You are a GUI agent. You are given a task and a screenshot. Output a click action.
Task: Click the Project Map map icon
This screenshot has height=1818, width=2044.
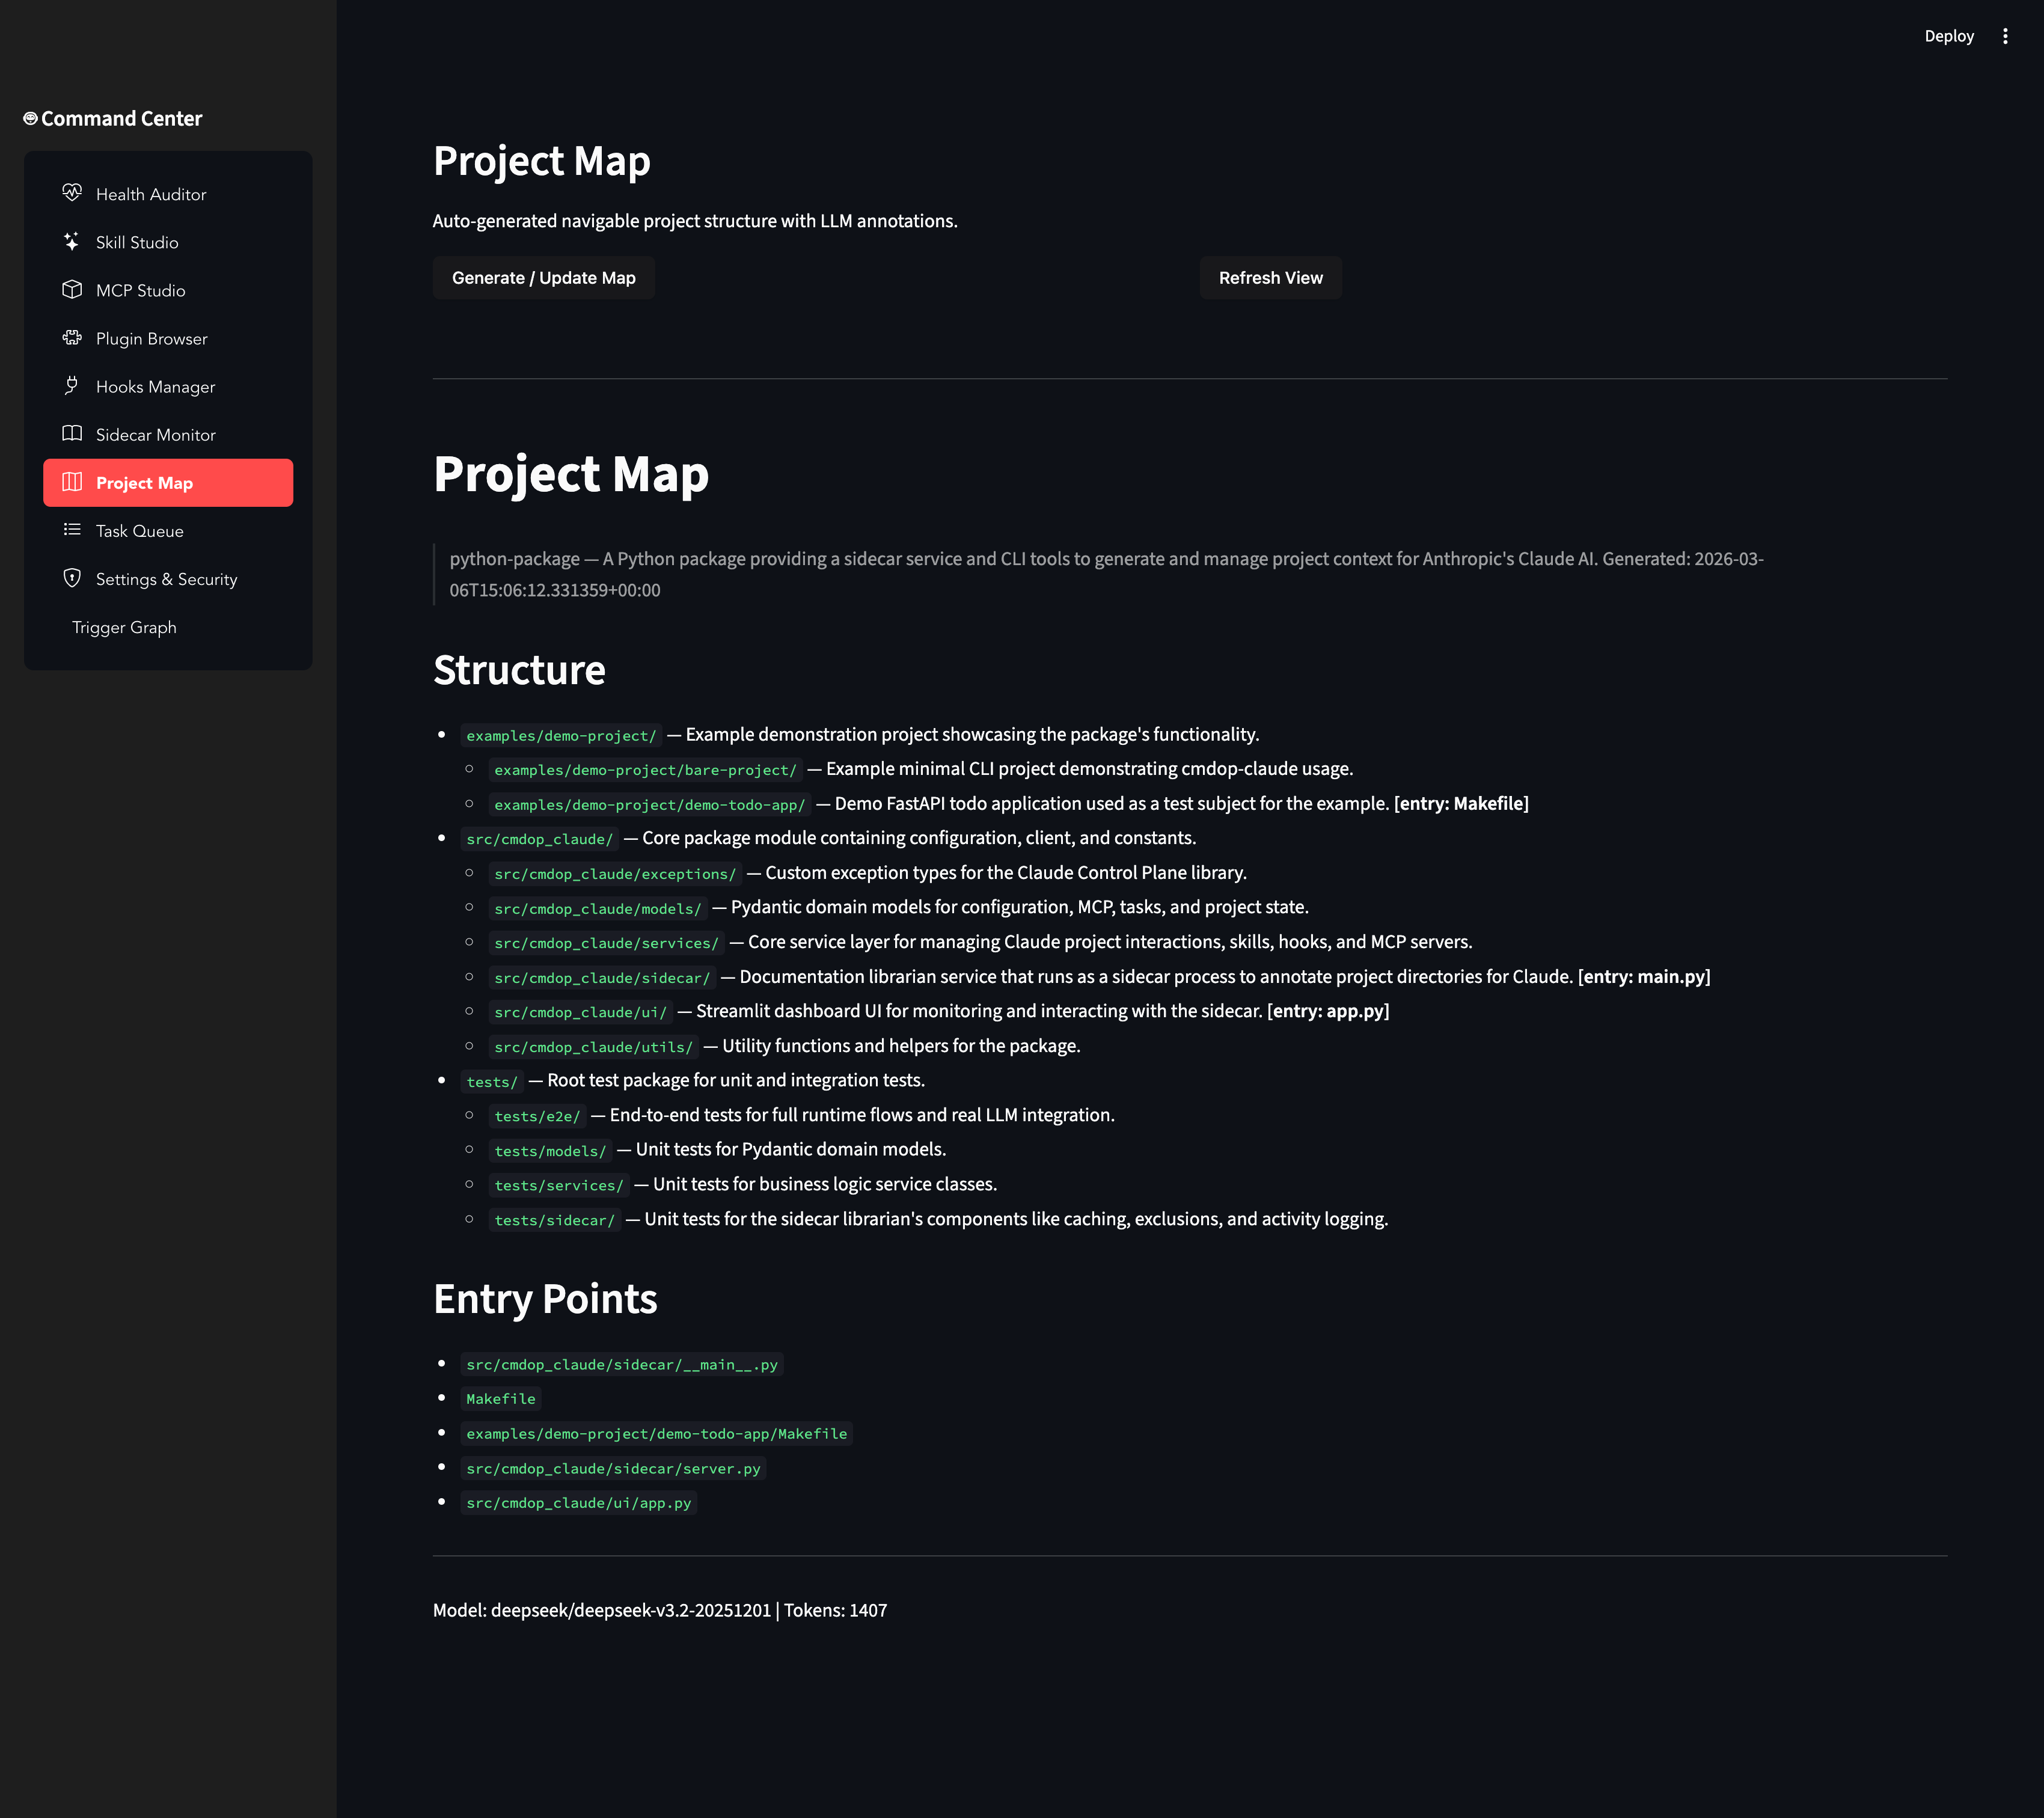click(72, 482)
